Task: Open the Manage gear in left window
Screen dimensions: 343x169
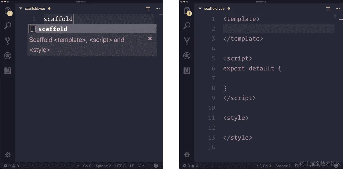Action: (8, 155)
